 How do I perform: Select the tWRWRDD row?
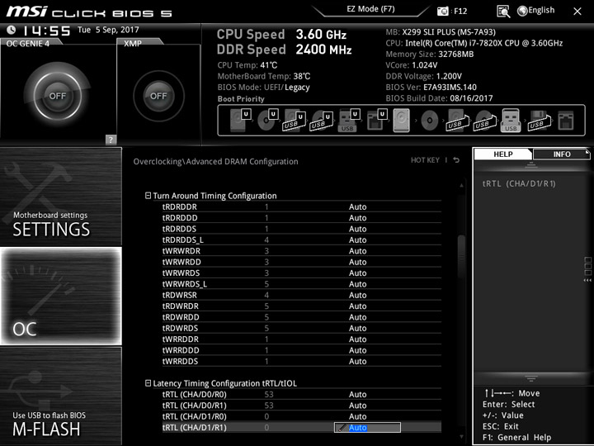[302, 262]
